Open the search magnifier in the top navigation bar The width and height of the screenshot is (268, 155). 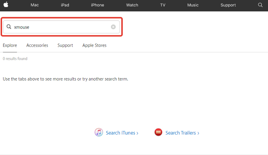260,5
